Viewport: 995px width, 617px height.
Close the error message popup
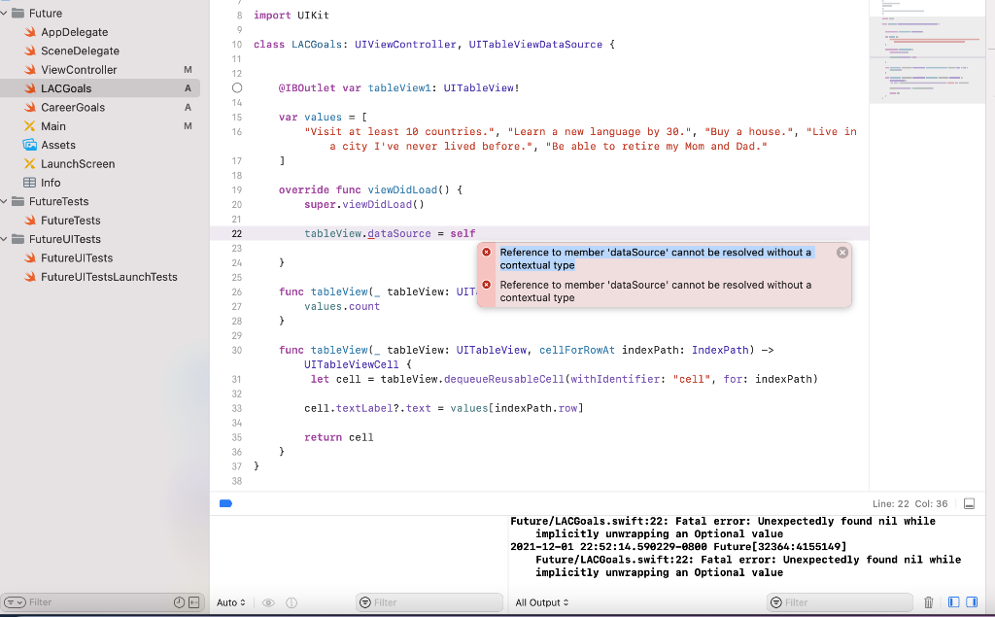point(842,253)
